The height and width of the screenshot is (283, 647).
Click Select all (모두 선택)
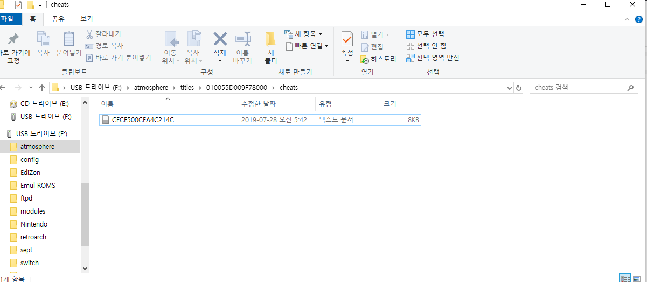(x=426, y=34)
